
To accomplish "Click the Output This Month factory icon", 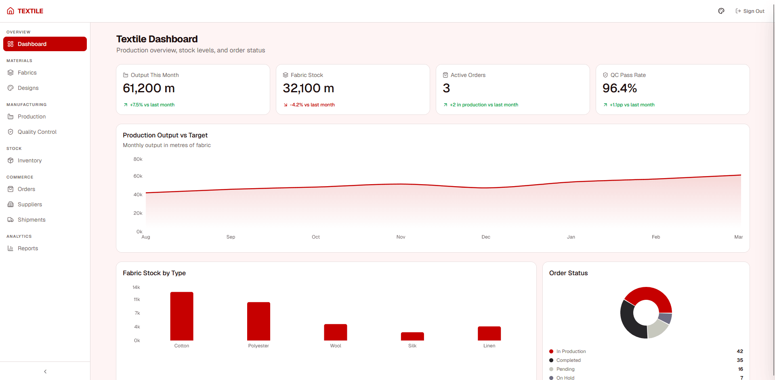I will [126, 75].
